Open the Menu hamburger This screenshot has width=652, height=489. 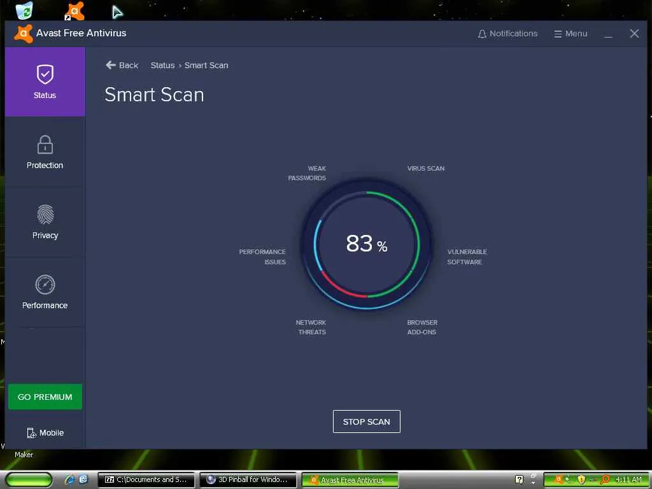pyautogui.click(x=570, y=34)
